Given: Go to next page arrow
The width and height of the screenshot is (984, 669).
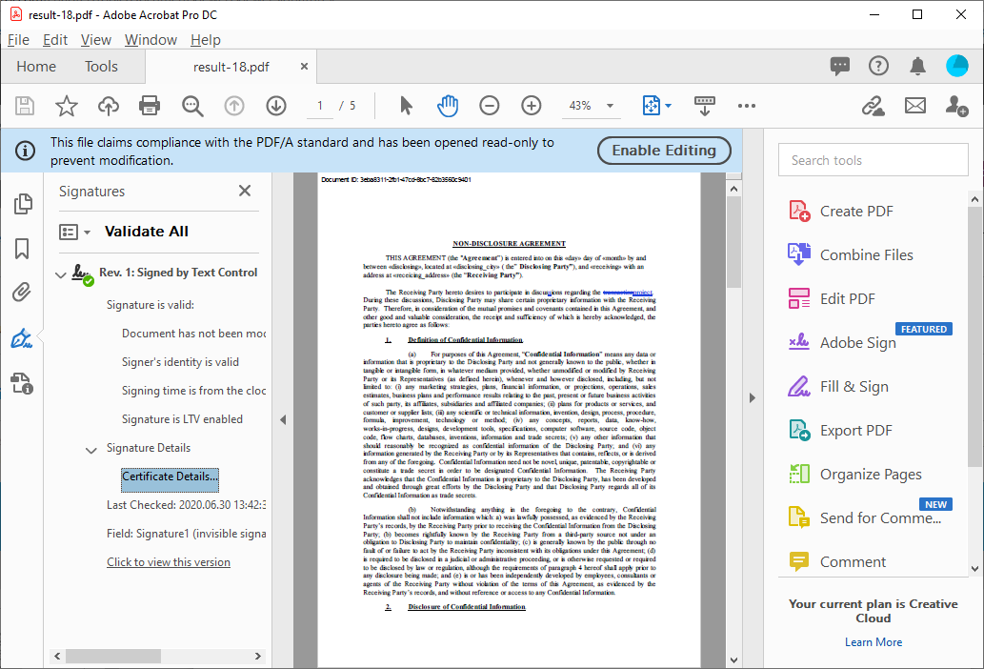Looking at the screenshot, I should click(276, 106).
